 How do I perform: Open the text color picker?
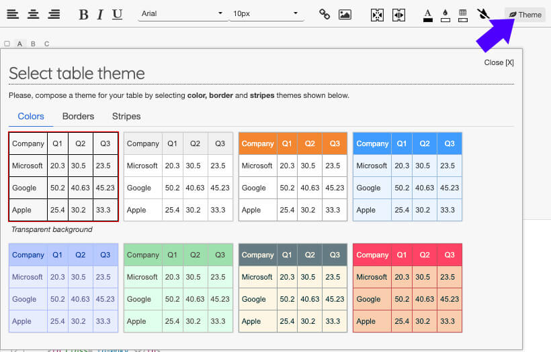(x=427, y=15)
